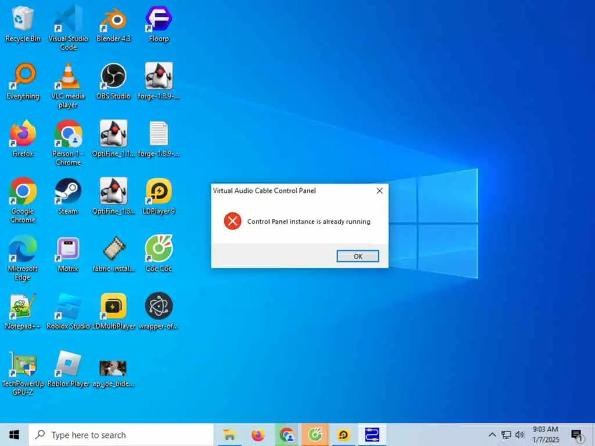
Task: Switch to Virtual Audio Cable taskbar button
Action: (x=372, y=434)
